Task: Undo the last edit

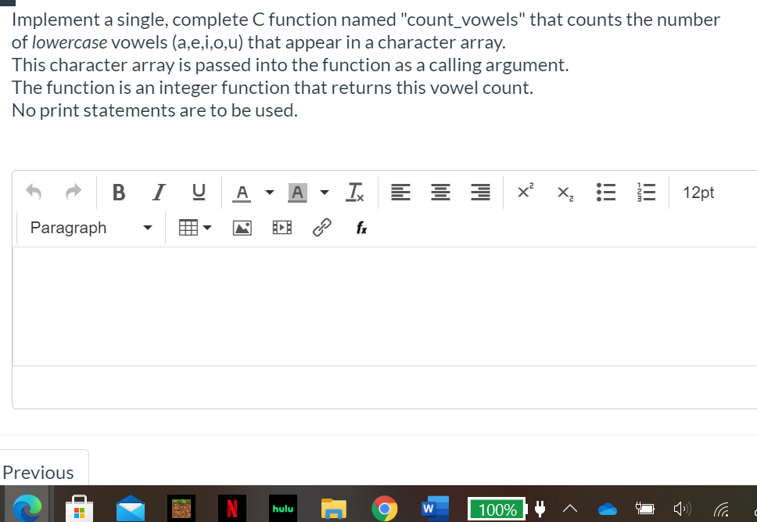Action: tap(32, 192)
